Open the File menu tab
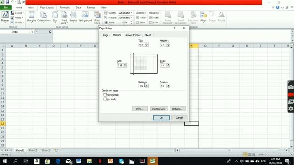The image size is (294, 165). tap(6, 7)
